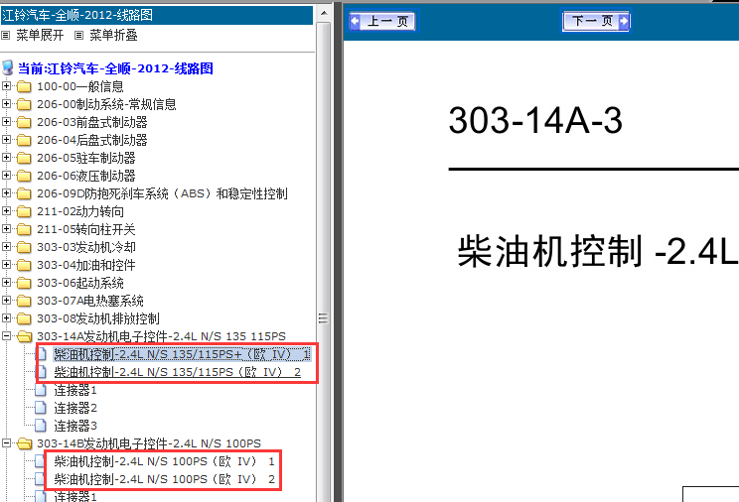Click the folder icon of 206-09D防抱死刹车系统
The width and height of the screenshot is (739, 502).
24,194
